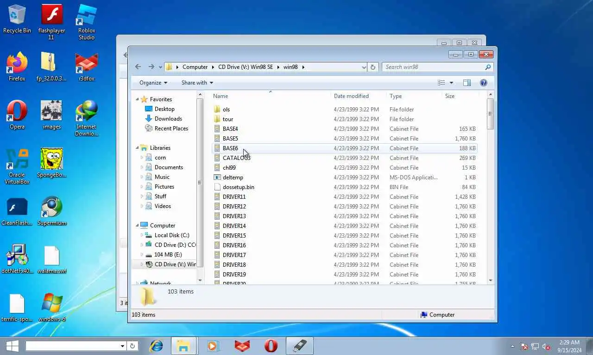The image size is (593, 355).
Task: Click Computer in the address breadcrumb
Action: 195,67
